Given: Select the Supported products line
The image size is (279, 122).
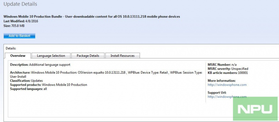Looking at the screenshot, I should (x=49, y=85).
